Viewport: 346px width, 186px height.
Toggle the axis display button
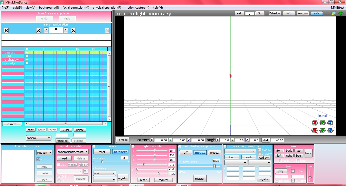317,13
